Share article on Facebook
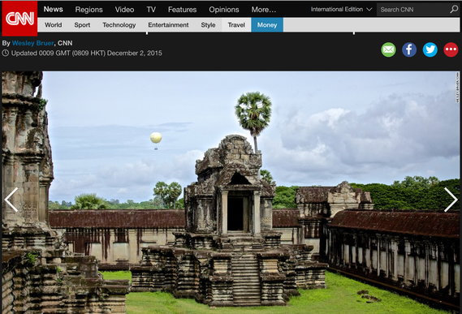462x314 pixels. coord(409,49)
